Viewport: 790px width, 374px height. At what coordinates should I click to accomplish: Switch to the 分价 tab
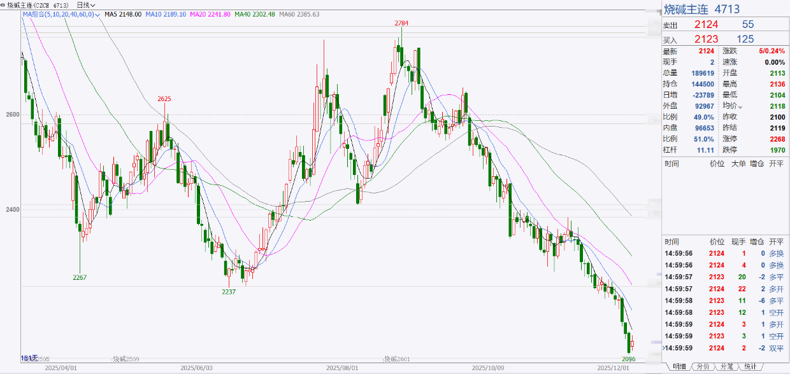tap(703, 367)
